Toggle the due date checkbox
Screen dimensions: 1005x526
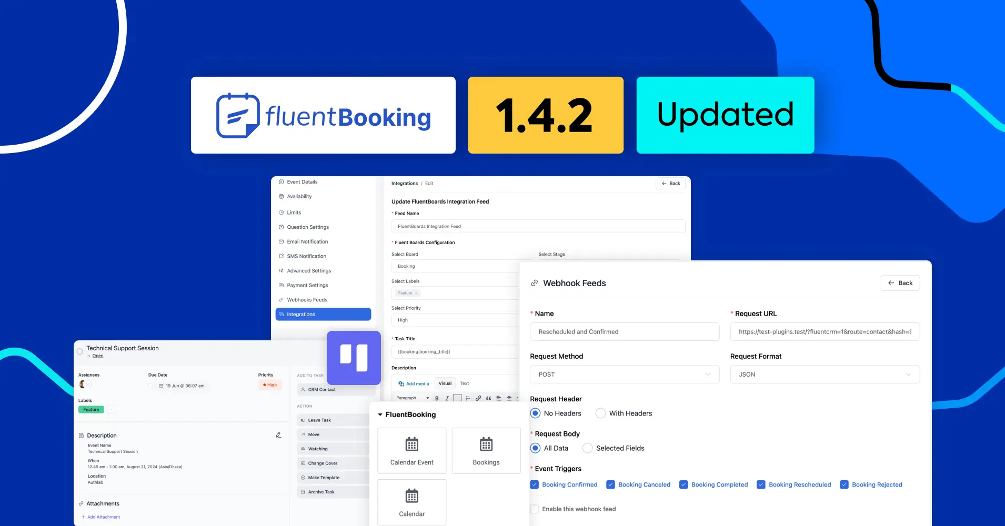151,386
